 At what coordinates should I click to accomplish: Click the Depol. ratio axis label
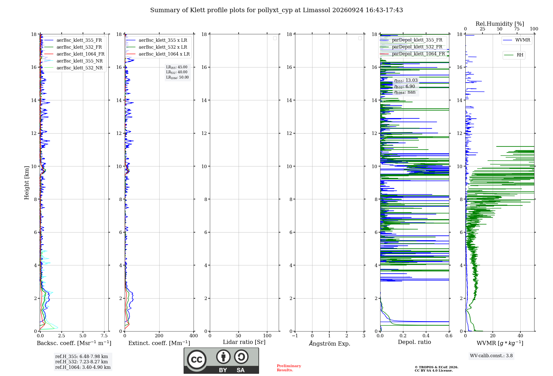coord(414,342)
